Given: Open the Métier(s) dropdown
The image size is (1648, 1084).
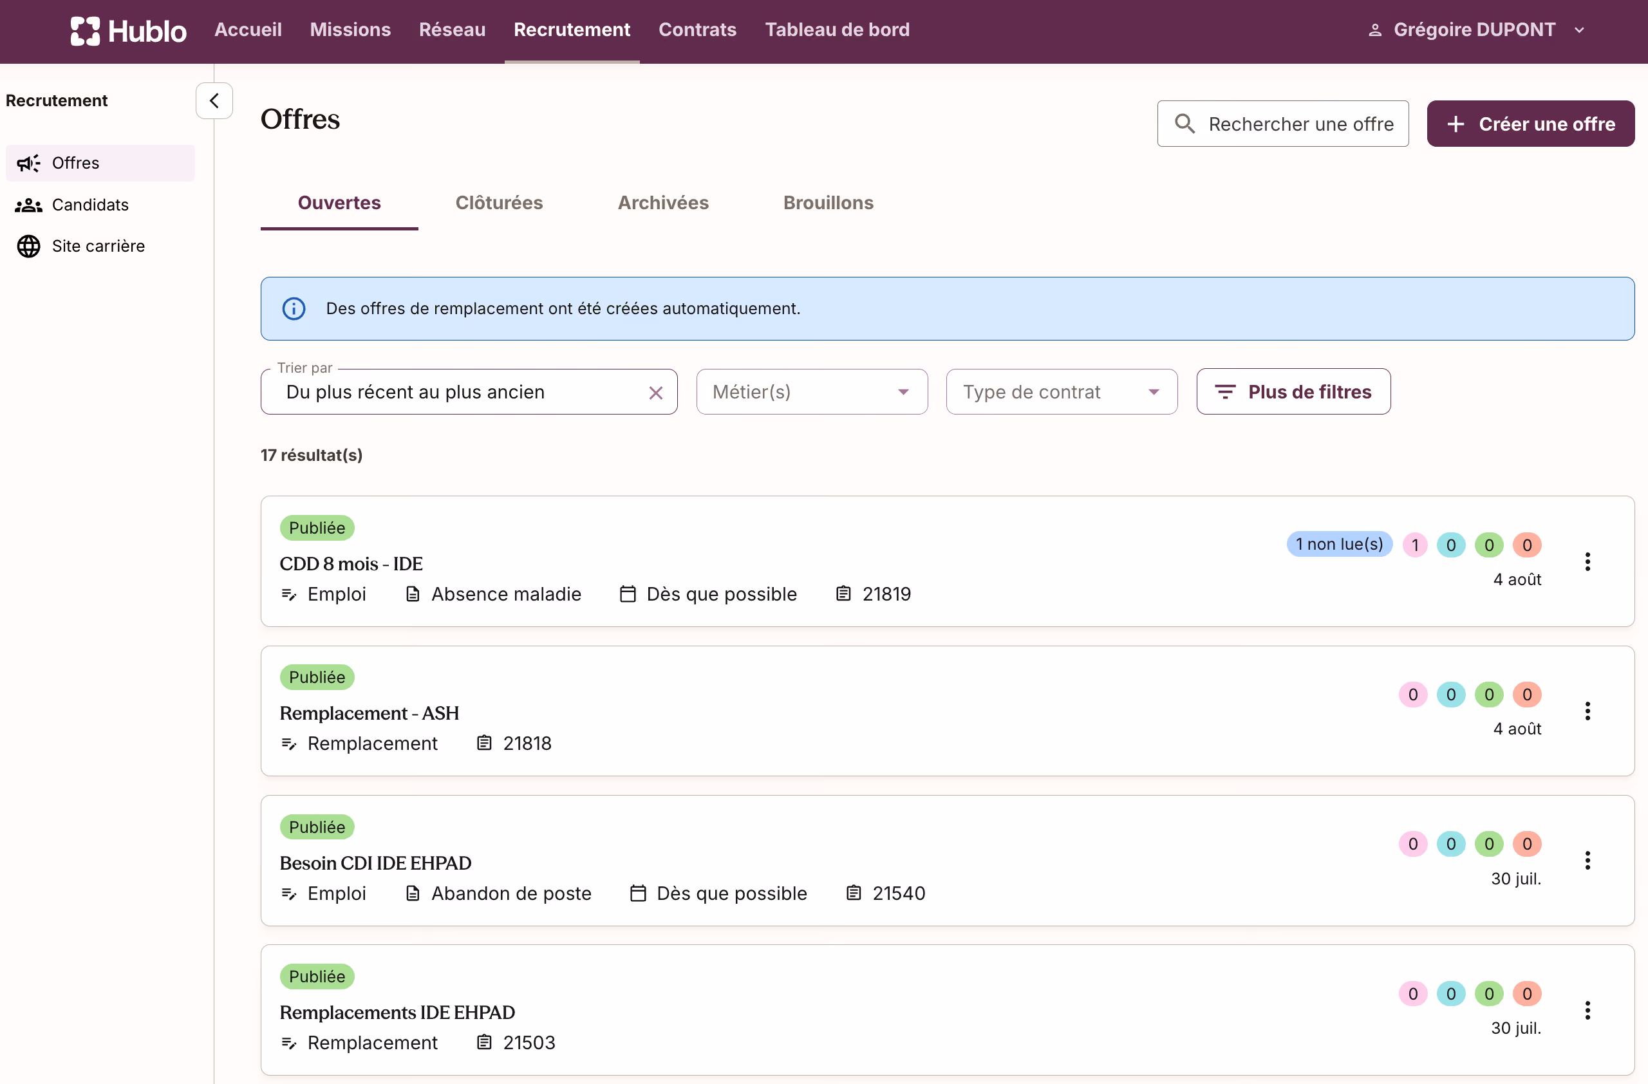Looking at the screenshot, I should (812, 392).
